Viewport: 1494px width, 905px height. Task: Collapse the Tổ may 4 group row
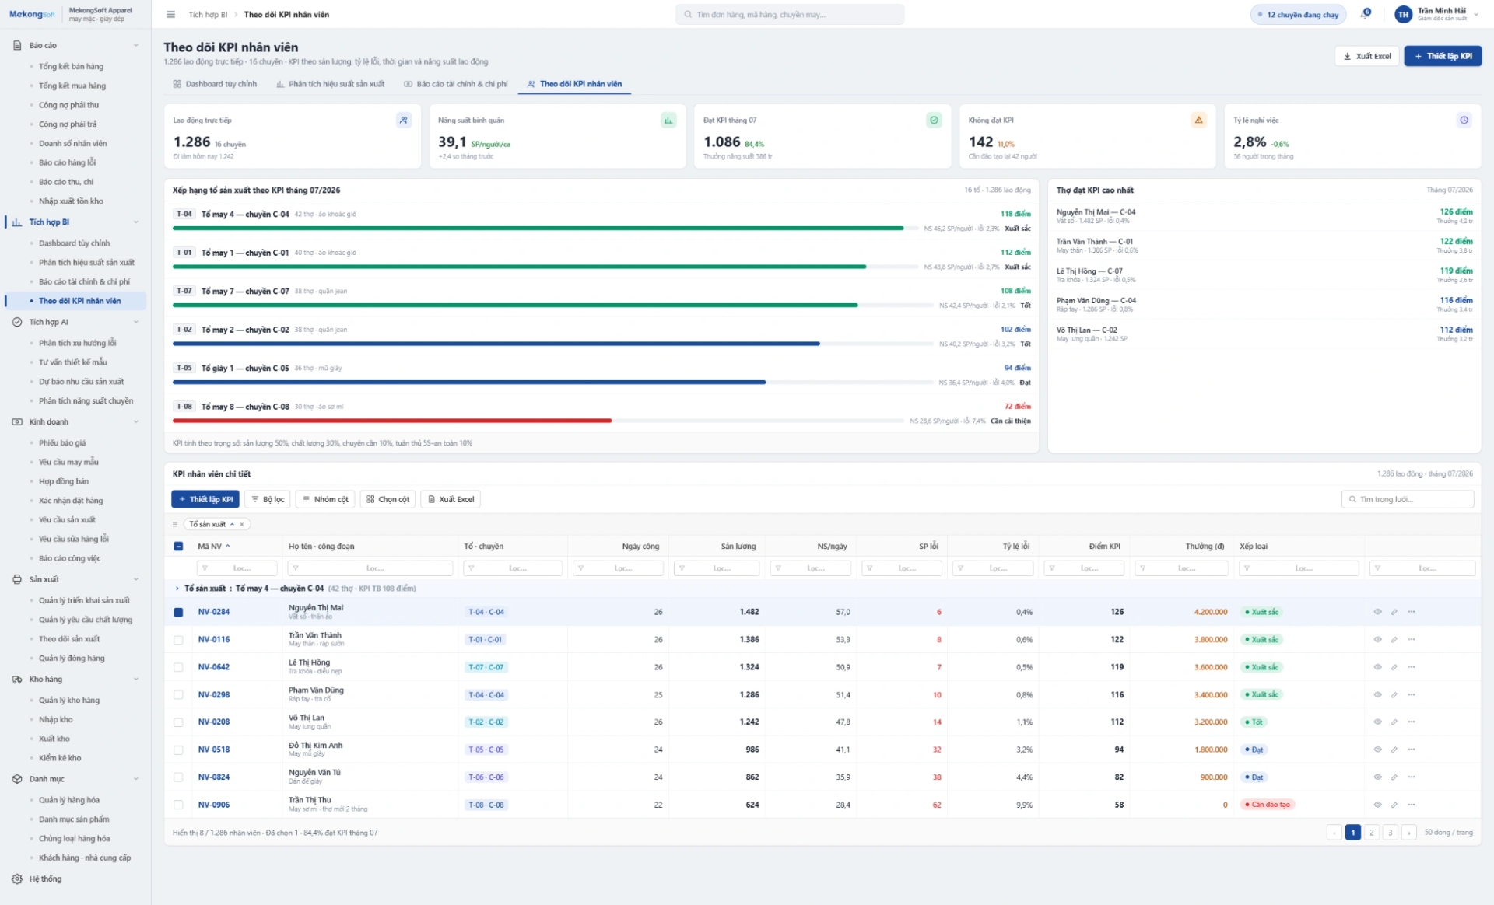(177, 589)
